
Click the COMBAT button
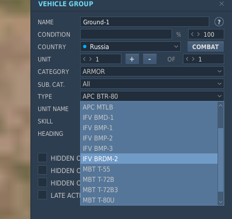206,46
